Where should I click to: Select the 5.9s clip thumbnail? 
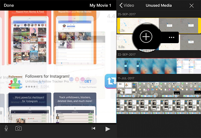[159, 42]
